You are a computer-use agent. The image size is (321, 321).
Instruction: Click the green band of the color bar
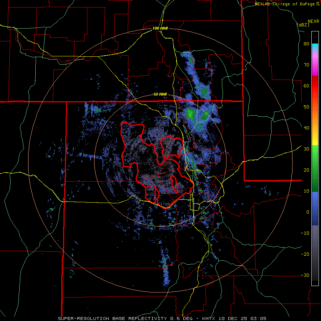(x=315, y=168)
